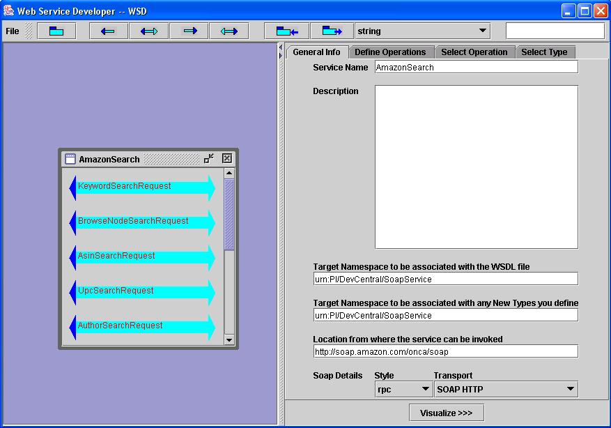Click the Java application icon in title bar
The height and width of the screenshot is (428, 611).
pos(8,10)
